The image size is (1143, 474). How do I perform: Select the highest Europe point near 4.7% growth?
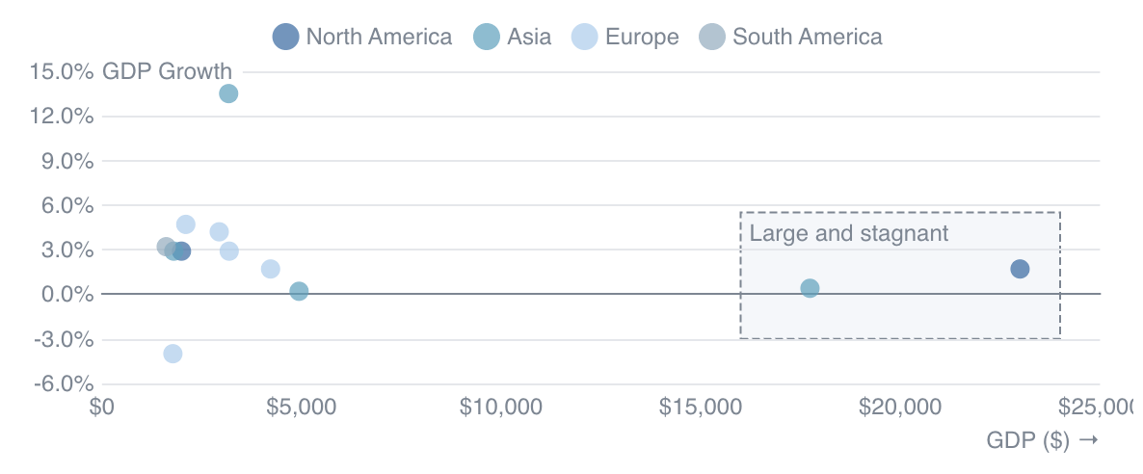coord(186,224)
